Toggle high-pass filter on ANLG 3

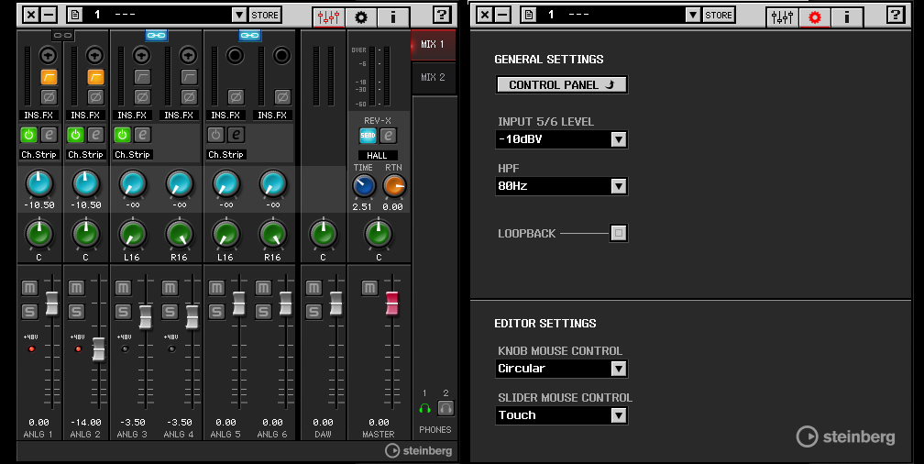(142, 77)
